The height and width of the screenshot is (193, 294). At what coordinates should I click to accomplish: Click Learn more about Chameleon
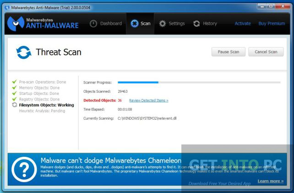(x=271, y=181)
